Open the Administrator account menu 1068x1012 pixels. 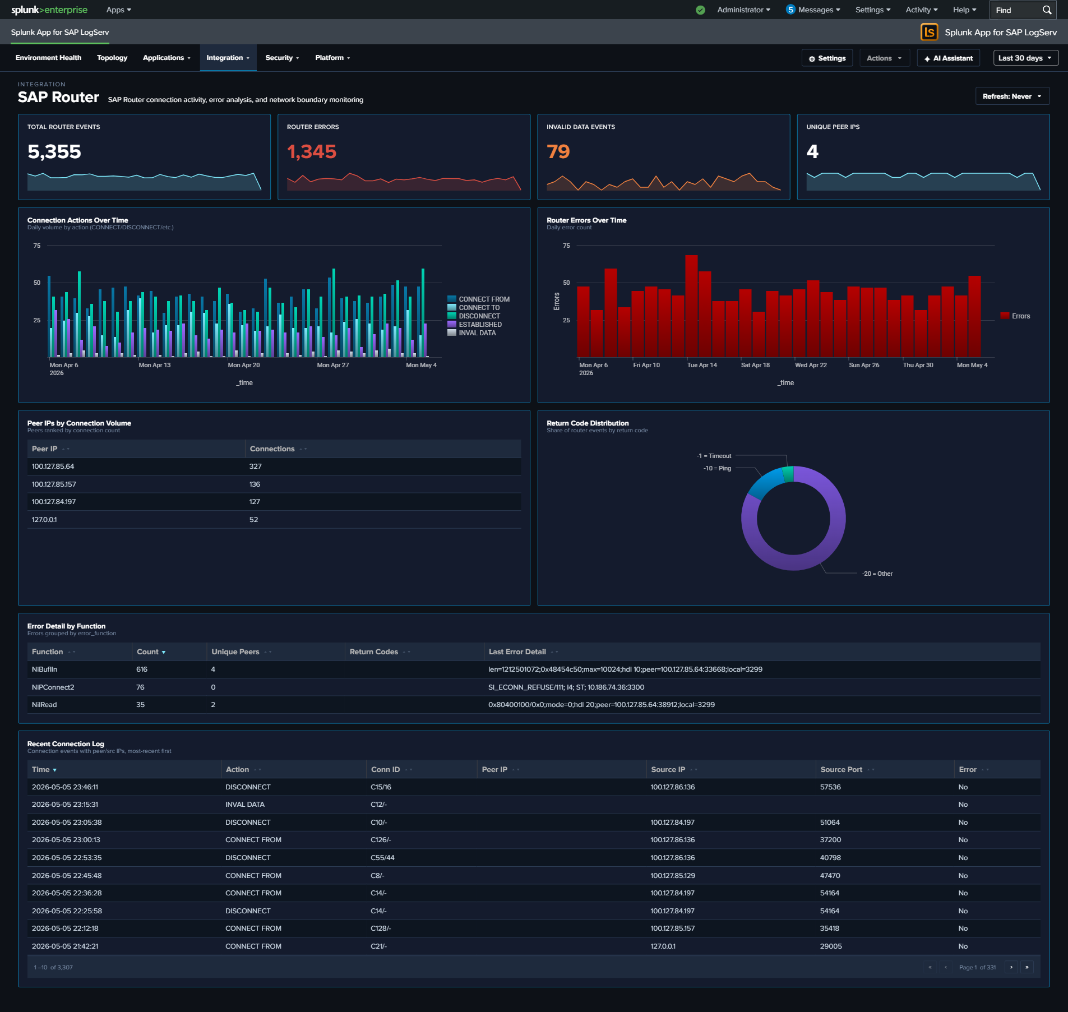click(x=744, y=10)
